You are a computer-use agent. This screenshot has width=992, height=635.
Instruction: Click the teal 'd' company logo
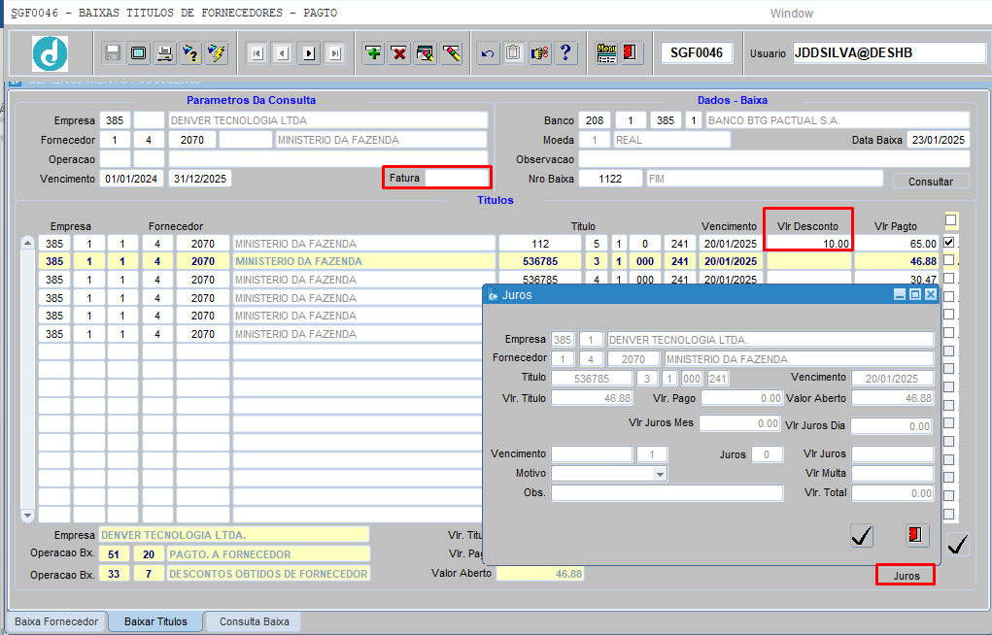(50, 53)
